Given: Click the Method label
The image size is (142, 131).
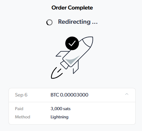Looking at the screenshot, I should (23, 117).
